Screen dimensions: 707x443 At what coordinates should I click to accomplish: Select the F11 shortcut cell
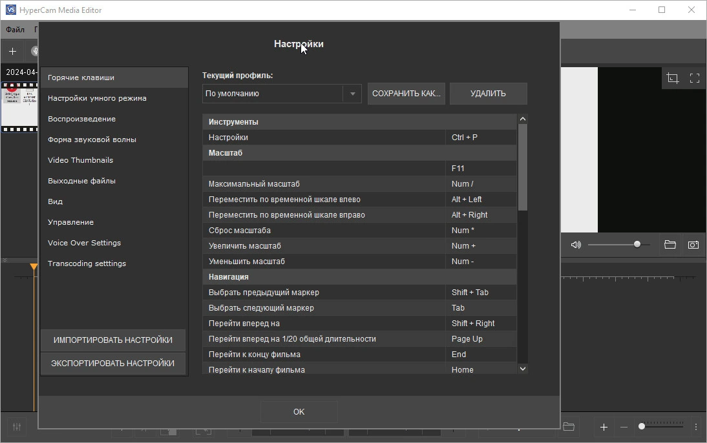tap(481, 169)
